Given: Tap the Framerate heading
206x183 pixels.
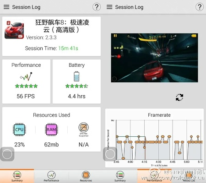Looking at the screenshot, I should [x=159, y=115].
